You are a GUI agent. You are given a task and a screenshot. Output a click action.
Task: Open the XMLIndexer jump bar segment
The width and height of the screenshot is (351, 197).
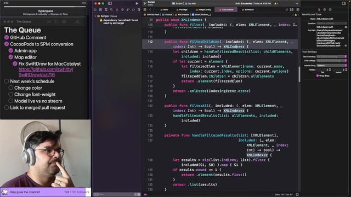pyautogui.click(x=182, y=15)
